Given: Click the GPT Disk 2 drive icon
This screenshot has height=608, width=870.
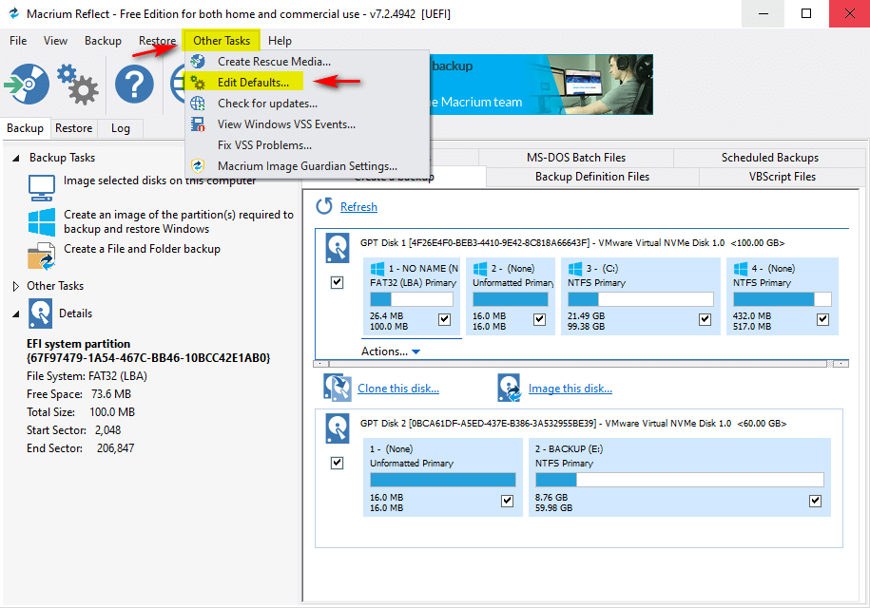Looking at the screenshot, I should pyautogui.click(x=338, y=427).
